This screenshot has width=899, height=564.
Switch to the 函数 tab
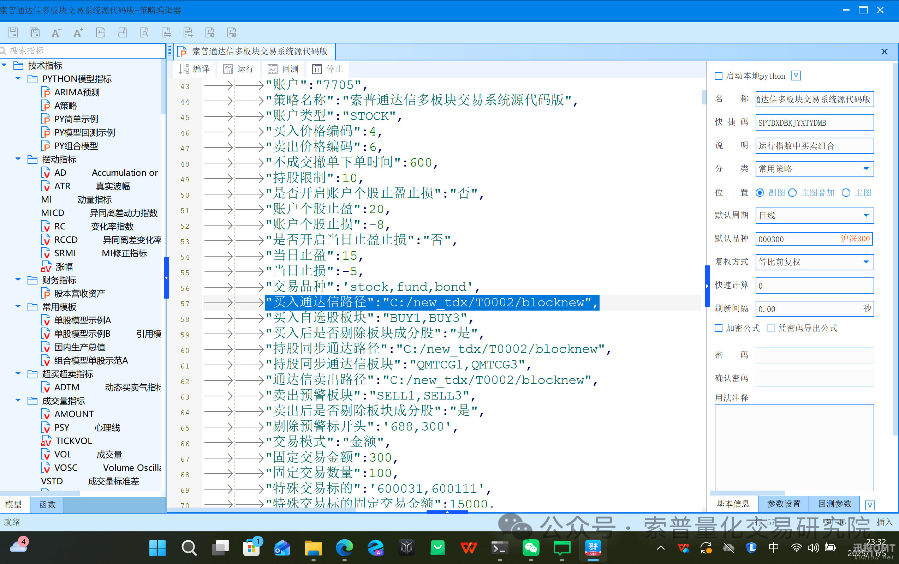tap(47, 504)
